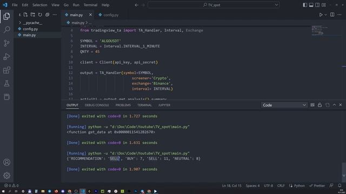
Task: Select language mode Python in status bar
Action: pyautogui.click(x=297, y=185)
